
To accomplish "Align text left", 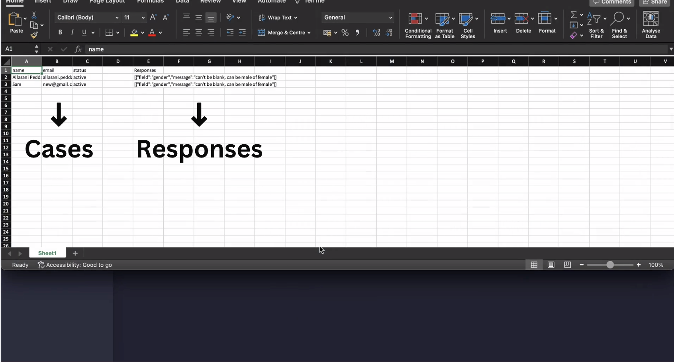I will tap(186, 32).
